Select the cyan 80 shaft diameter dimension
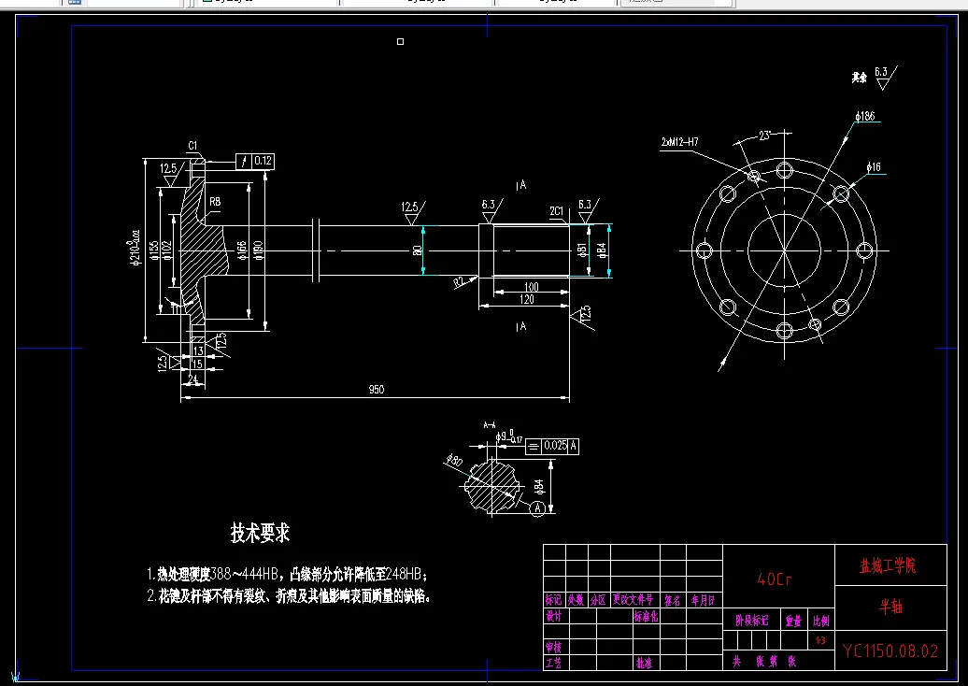Screen dimensions: 968x686 pos(418,250)
